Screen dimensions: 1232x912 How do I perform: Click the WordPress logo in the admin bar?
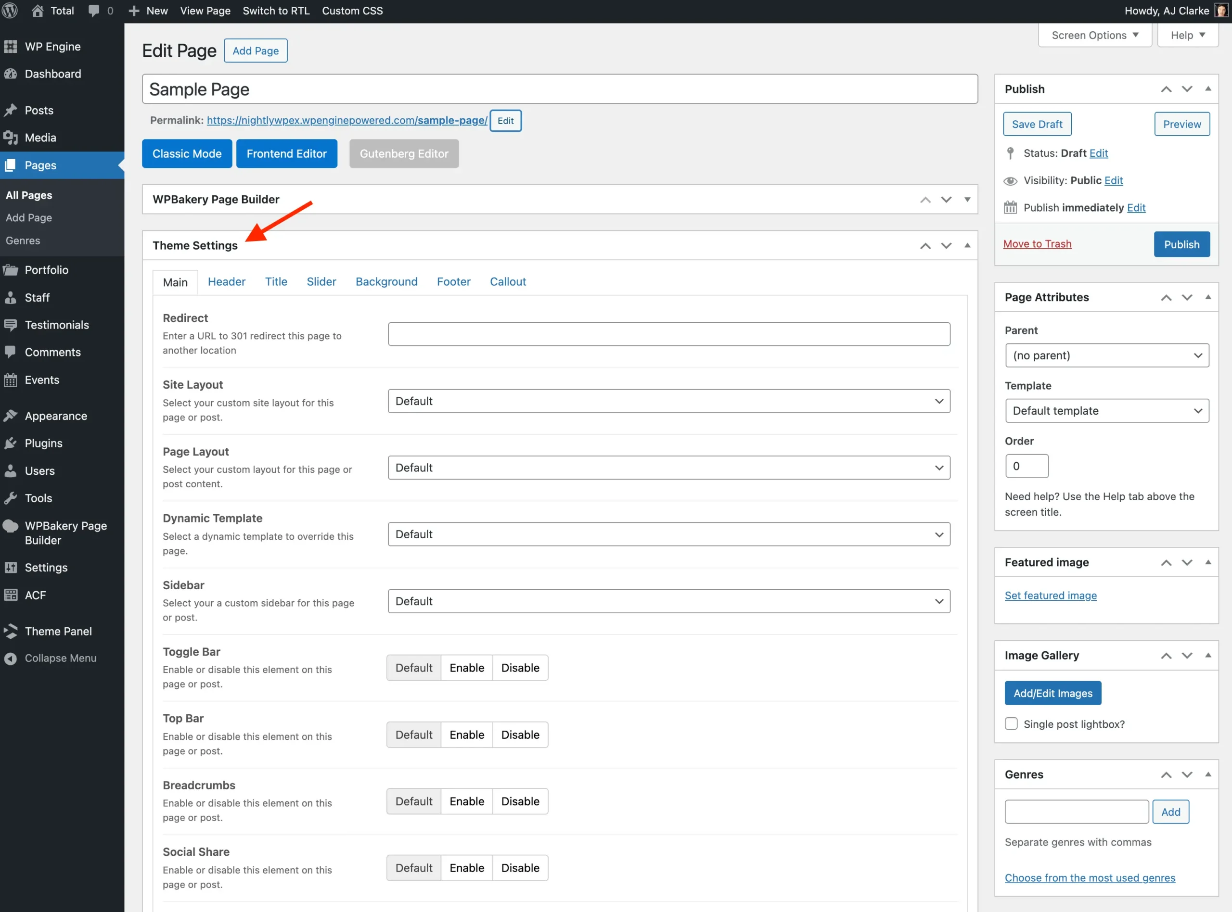coord(10,11)
